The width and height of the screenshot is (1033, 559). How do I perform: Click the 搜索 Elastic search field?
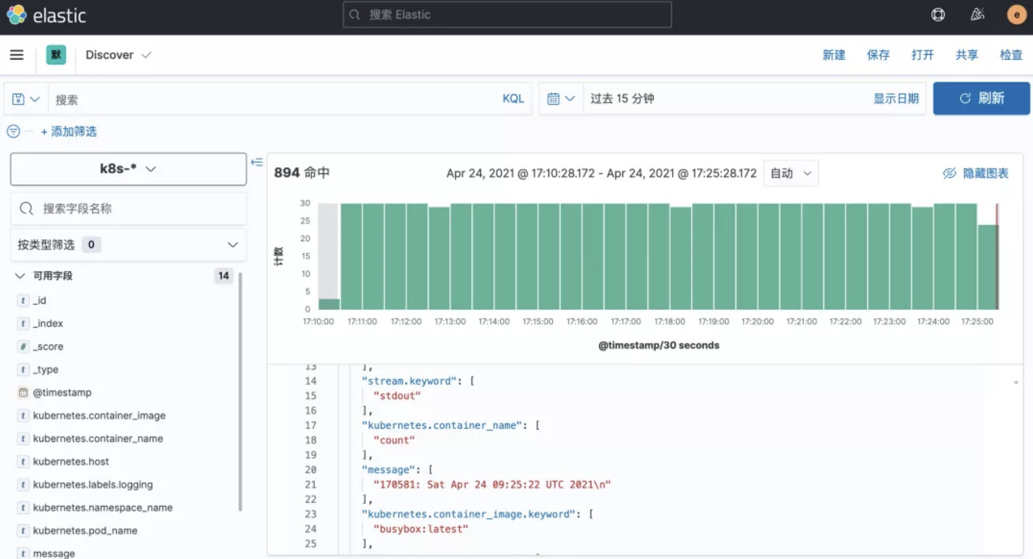pos(507,14)
